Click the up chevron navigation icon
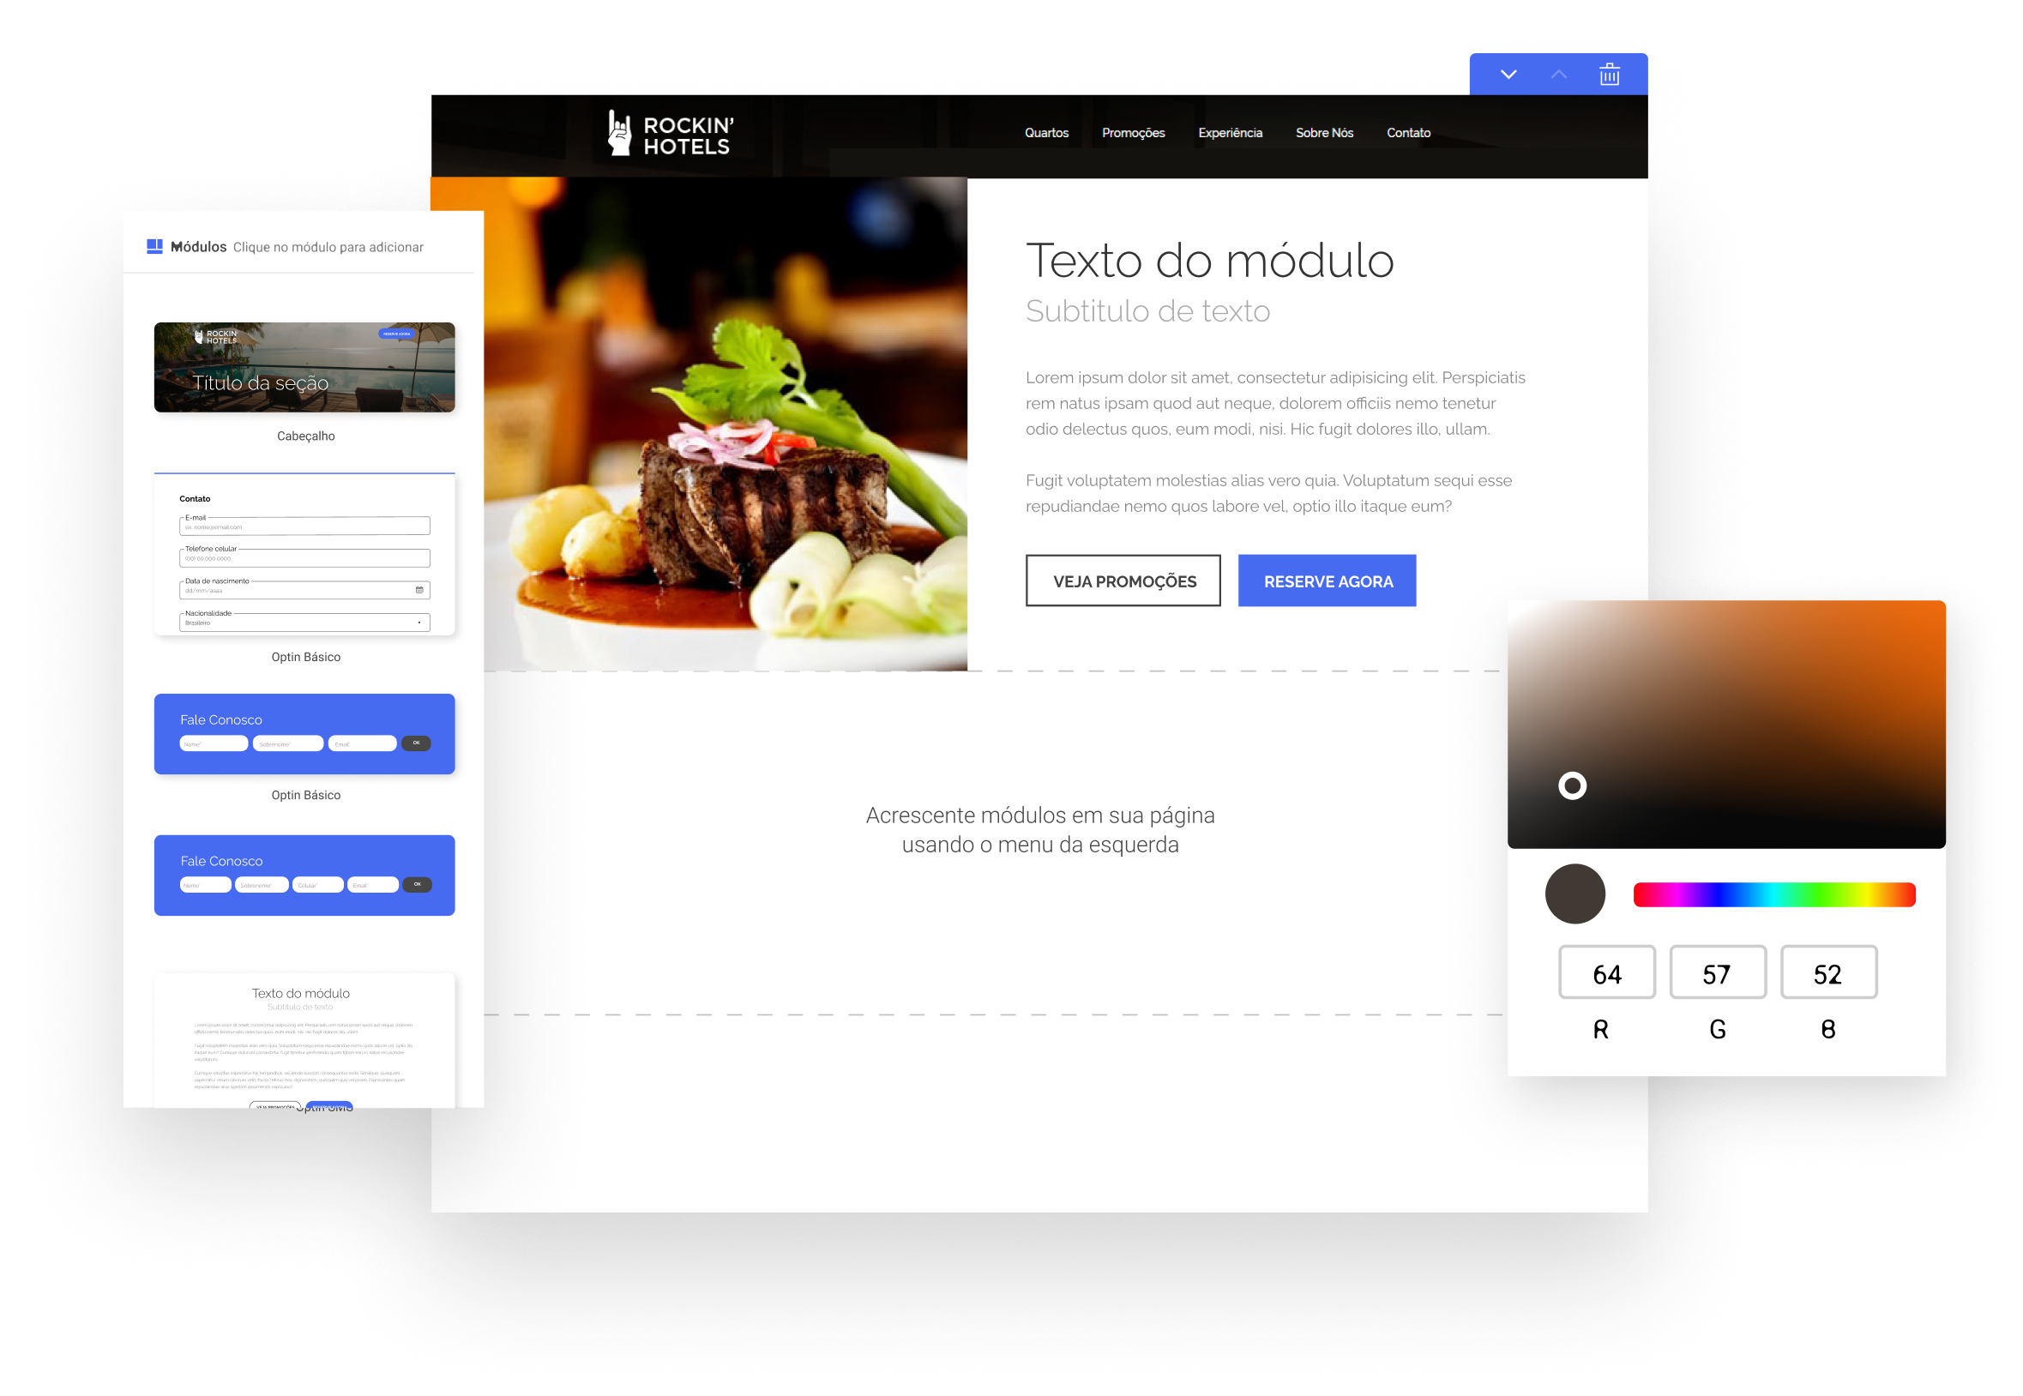 [x=1559, y=74]
